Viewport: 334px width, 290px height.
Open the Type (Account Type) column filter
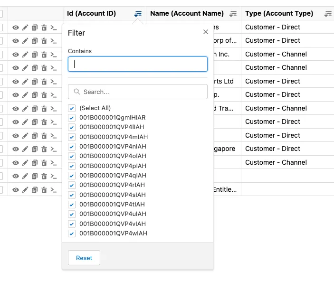coord(328,14)
